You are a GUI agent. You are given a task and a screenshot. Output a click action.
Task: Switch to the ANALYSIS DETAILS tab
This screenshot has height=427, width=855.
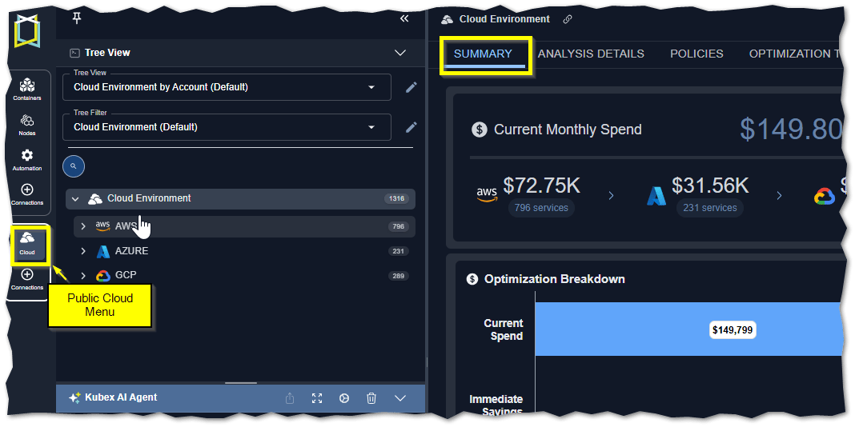click(x=591, y=54)
